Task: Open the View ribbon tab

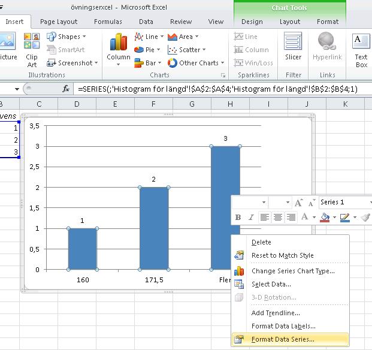Action: coord(216,22)
